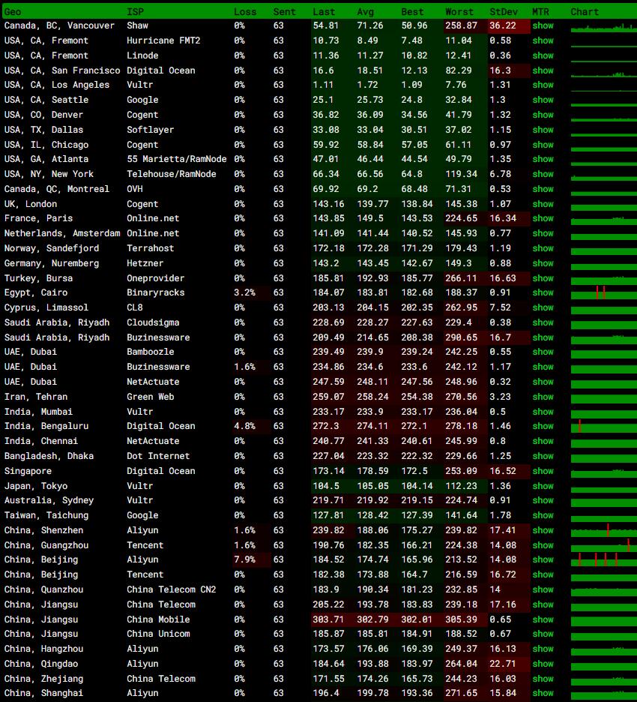The image size is (637, 702).
Task: Select the 4.8% loss value
Action: point(244,426)
